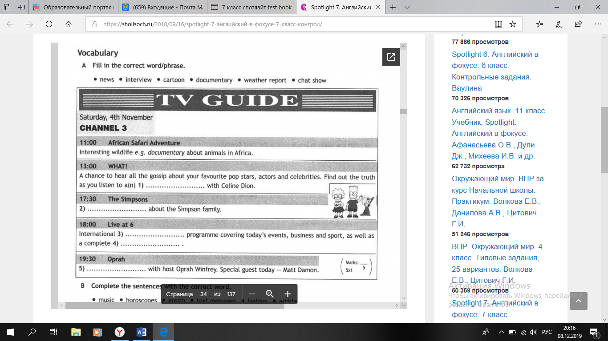This screenshot has width=608, height=341.
Task: Open Spotlight 6. Английский в фокусе link
Action: coord(495,71)
